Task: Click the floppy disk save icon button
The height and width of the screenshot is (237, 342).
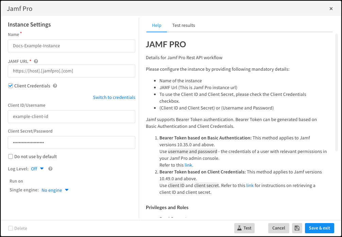Action: click(297, 228)
